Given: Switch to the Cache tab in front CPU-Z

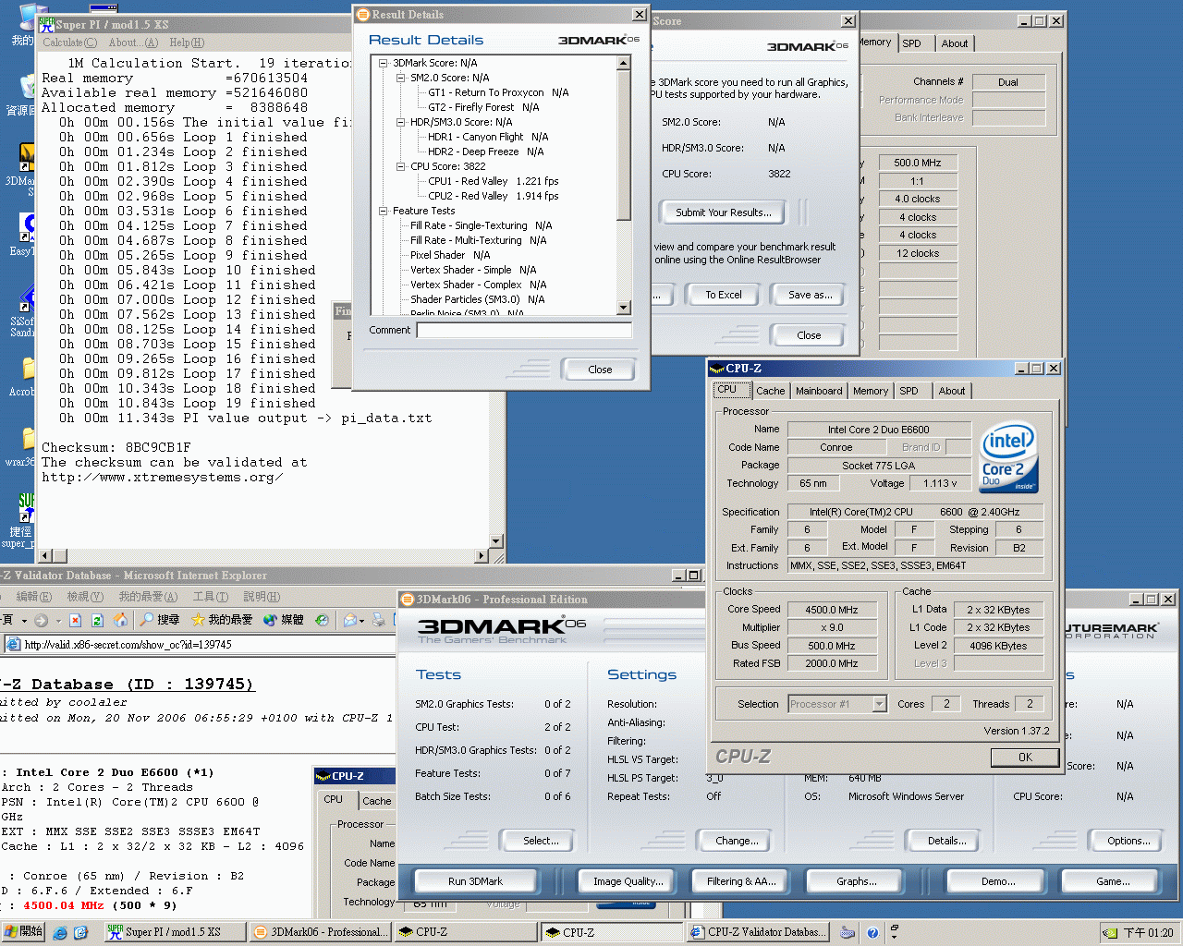Looking at the screenshot, I should tap(770, 391).
